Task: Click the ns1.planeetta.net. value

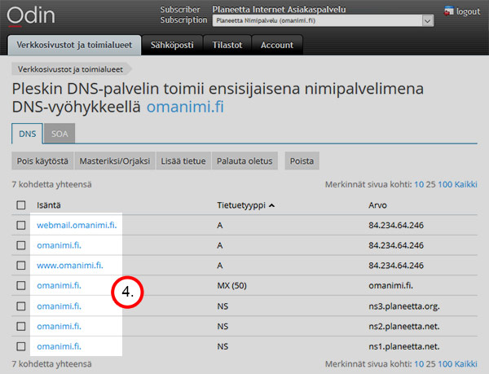Action: (404, 346)
